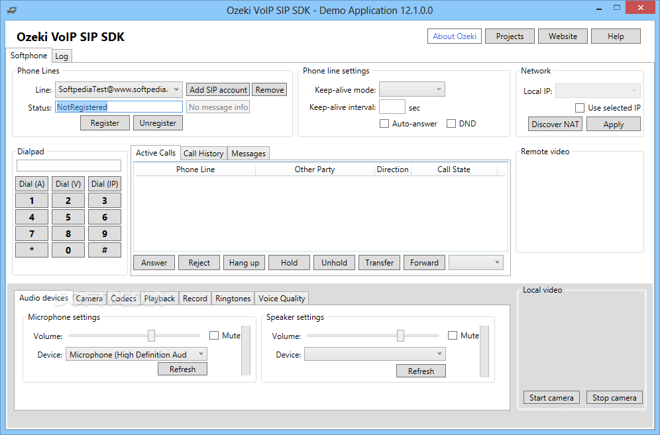Select the Codecs tab

[123, 298]
